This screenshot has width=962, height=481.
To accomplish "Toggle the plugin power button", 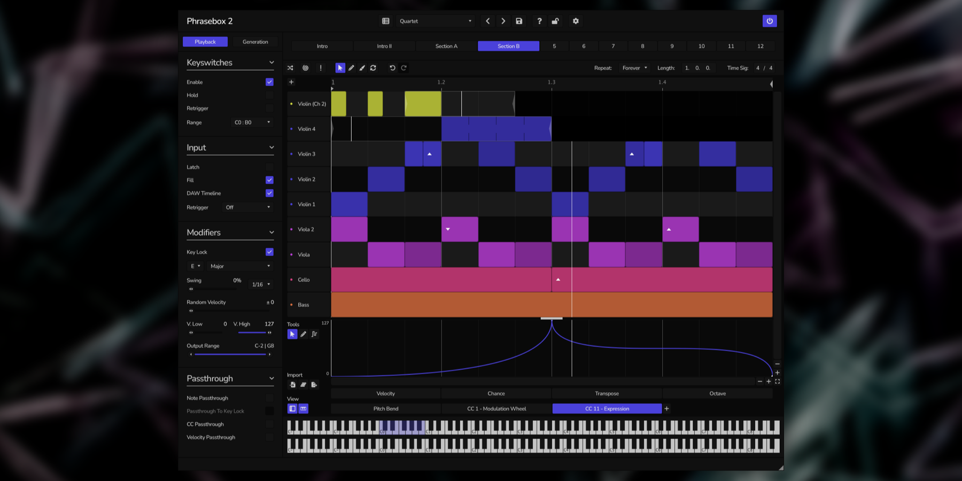I will pyautogui.click(x=770, y=21).
